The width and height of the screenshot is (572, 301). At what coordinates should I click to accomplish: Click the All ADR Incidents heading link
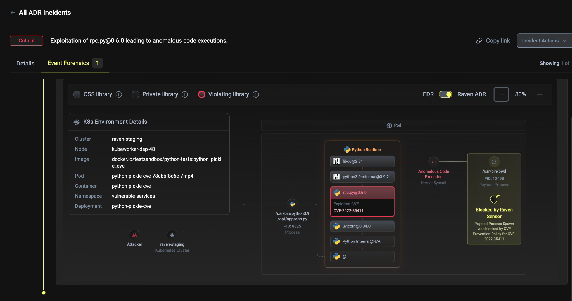[45, 13]
